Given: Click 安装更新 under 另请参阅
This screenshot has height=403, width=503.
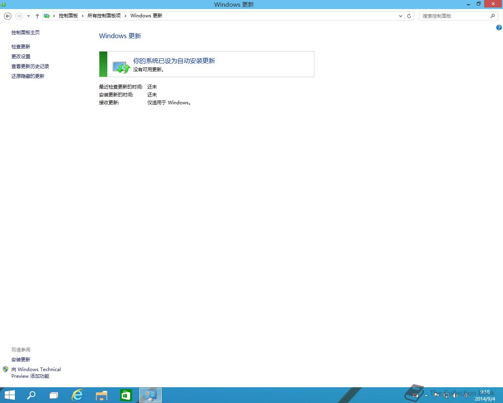Looking at the screenshot, I should point(21,360).
